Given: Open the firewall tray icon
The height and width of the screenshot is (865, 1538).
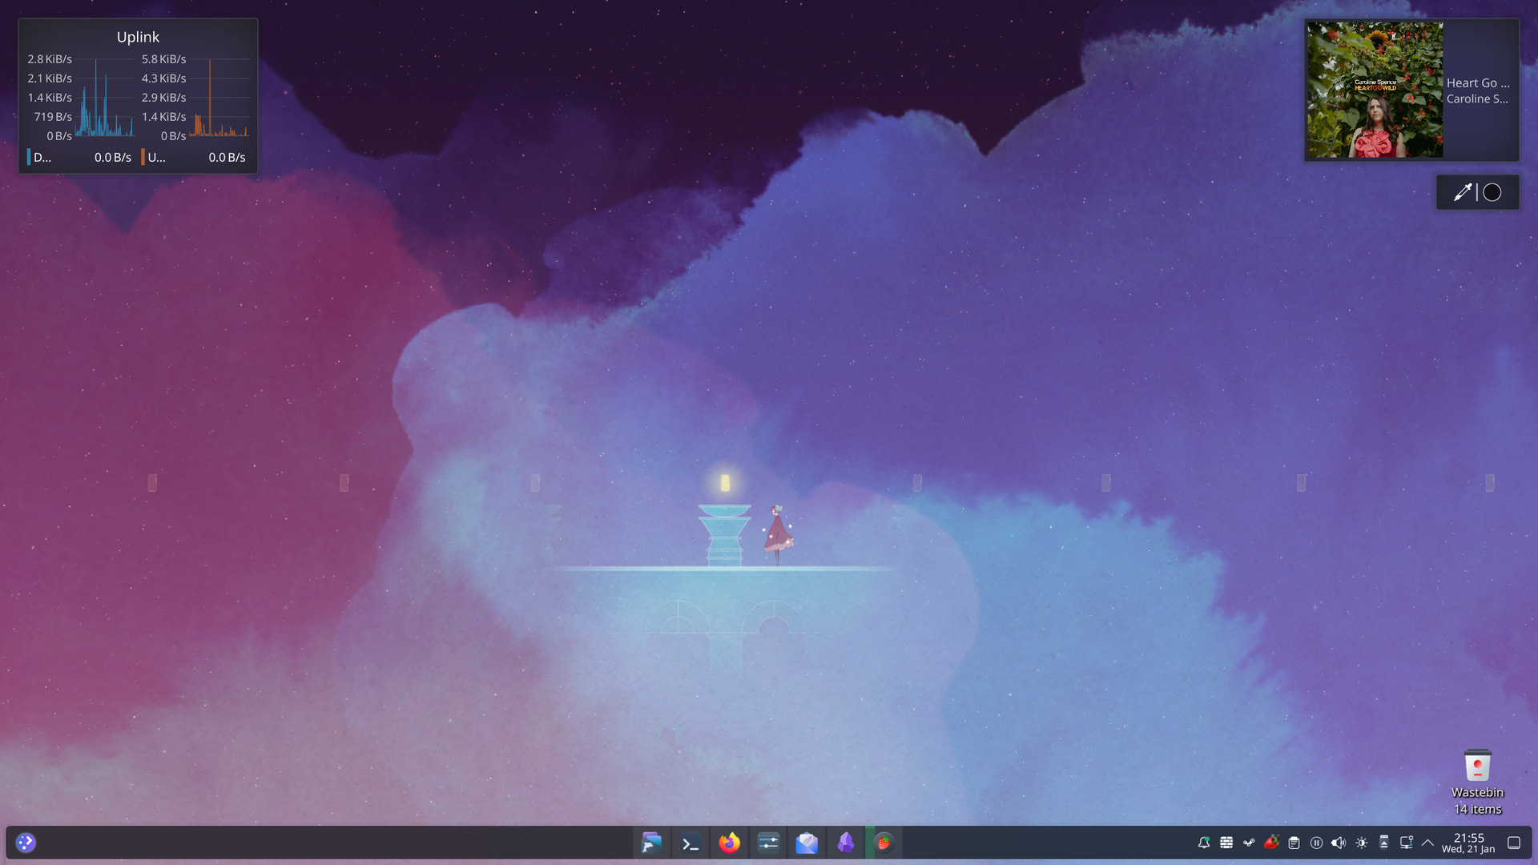Looking at the screenshot, I should point(1226,843).
